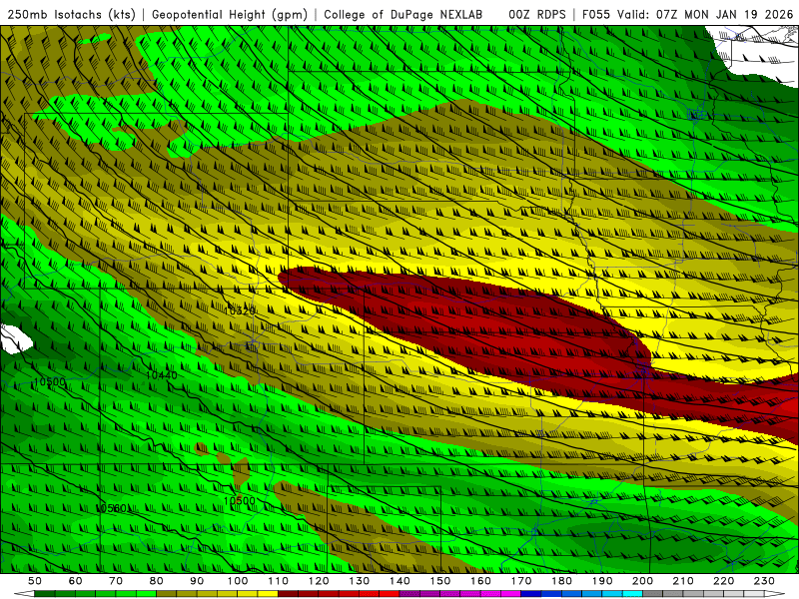Click the 140 value on color scale
The width and height of the screenshot is (799, 599).
click(399, 581)
